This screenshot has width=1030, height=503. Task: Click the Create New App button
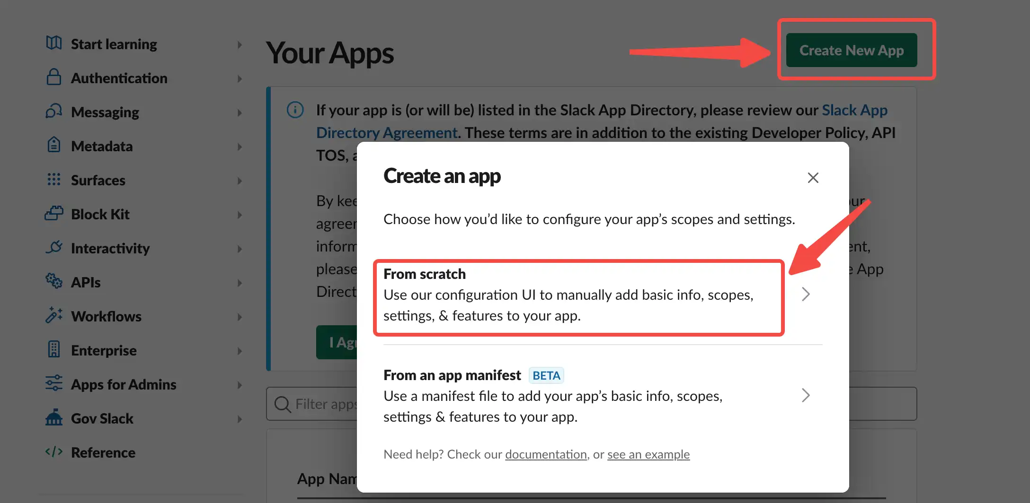point(852,50)
